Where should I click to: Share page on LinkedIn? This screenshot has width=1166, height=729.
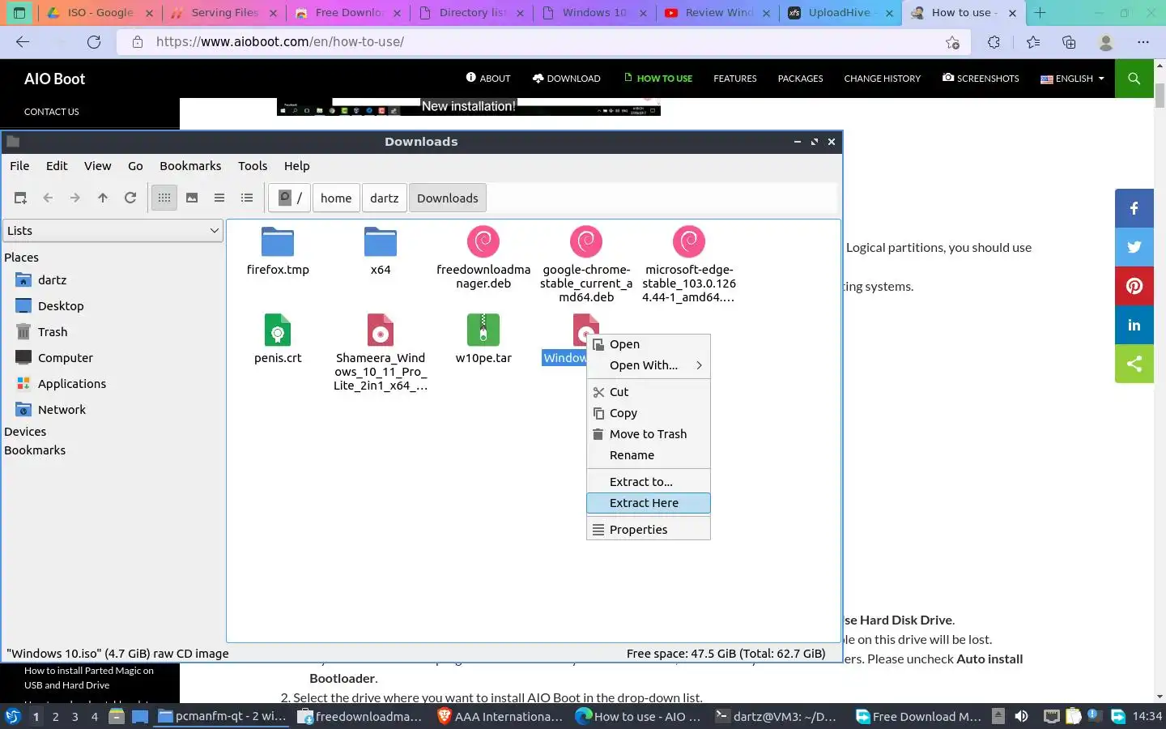click(x=1134, y=325)
